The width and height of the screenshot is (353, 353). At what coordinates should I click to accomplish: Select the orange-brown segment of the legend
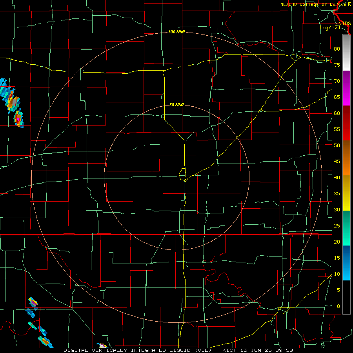click(x=346, y=158)
